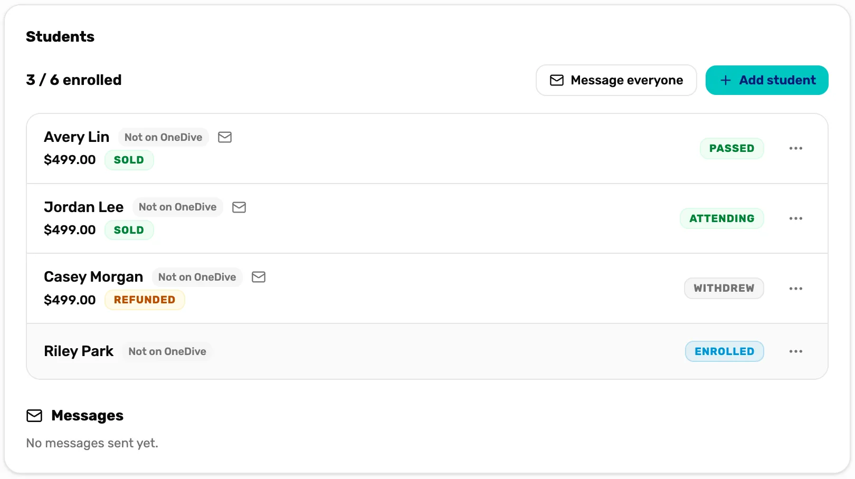Image resolution: width=855 pixels, height=479 pixels.
Task: Select the Riley Park student row
Action: [x=427, y=351]
